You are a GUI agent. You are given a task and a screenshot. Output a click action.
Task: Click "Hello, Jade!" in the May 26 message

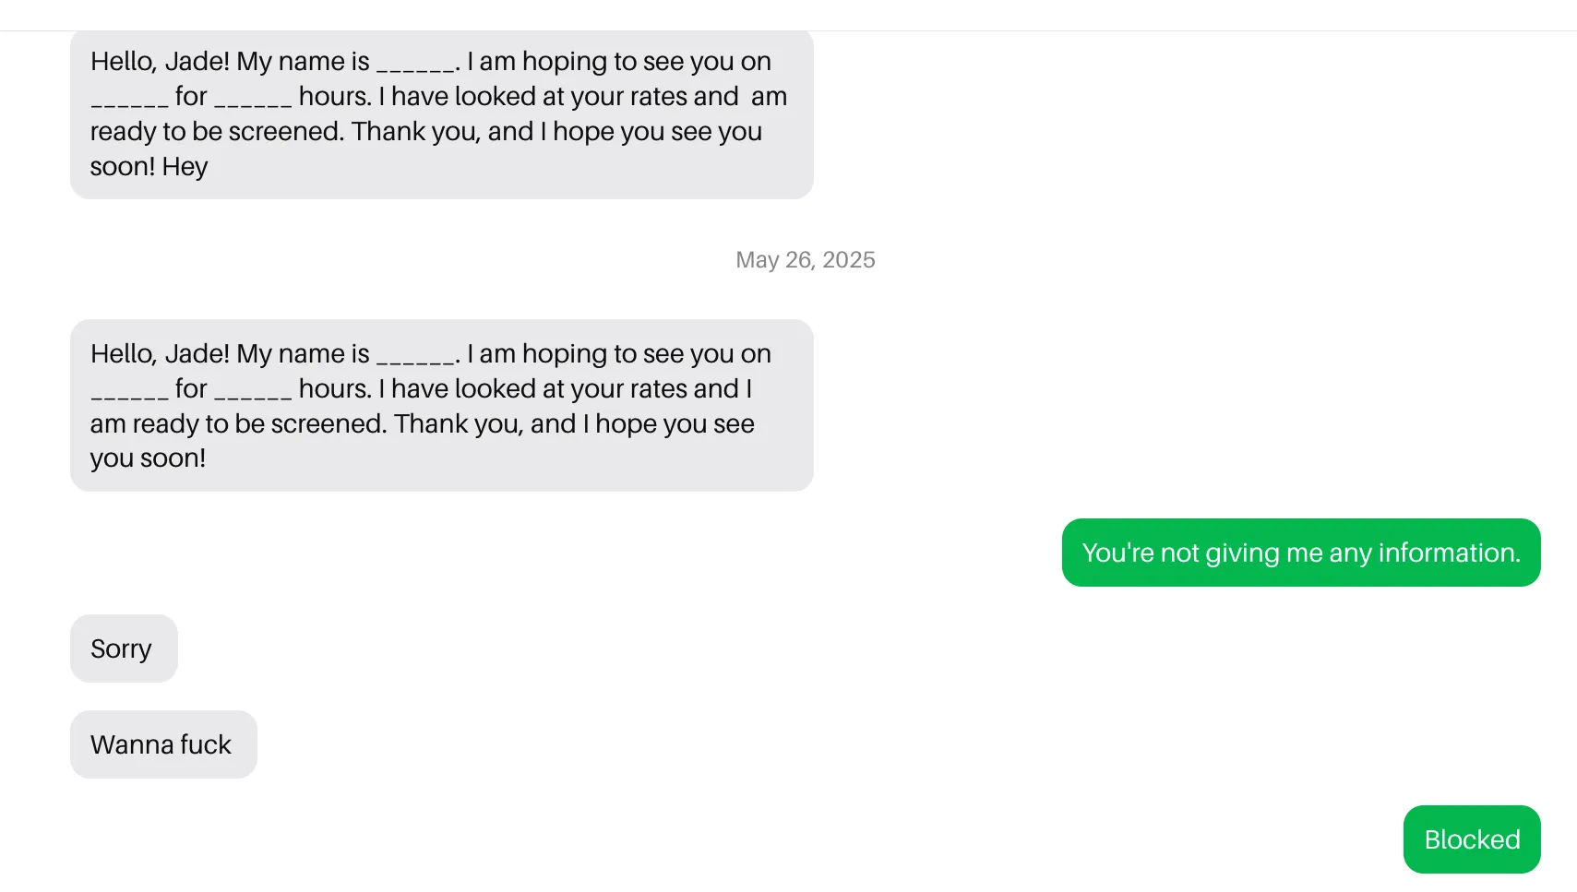tap(160, 354)
